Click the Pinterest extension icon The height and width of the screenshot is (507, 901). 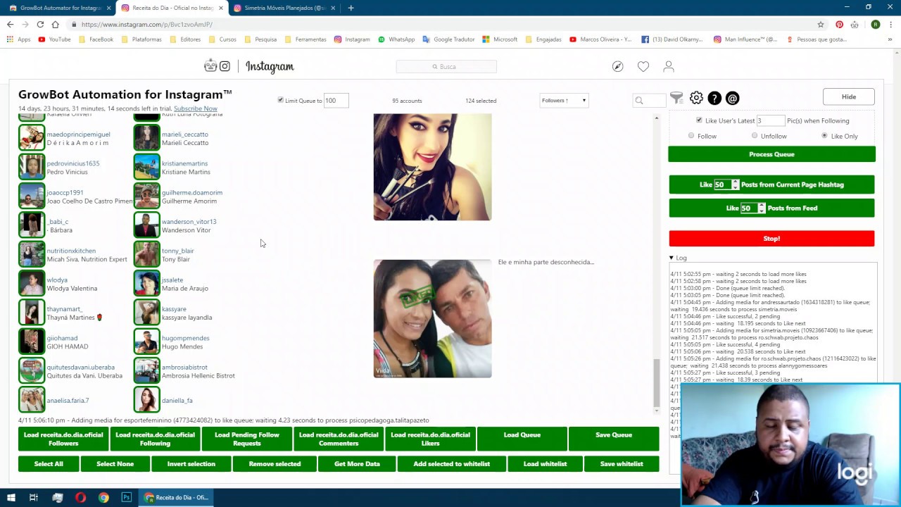pos(839,24)
